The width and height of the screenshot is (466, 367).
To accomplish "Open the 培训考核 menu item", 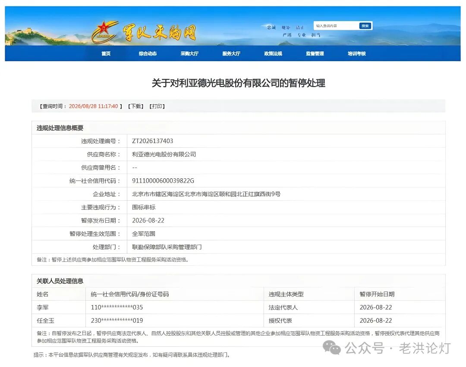I will pos(357,54).
